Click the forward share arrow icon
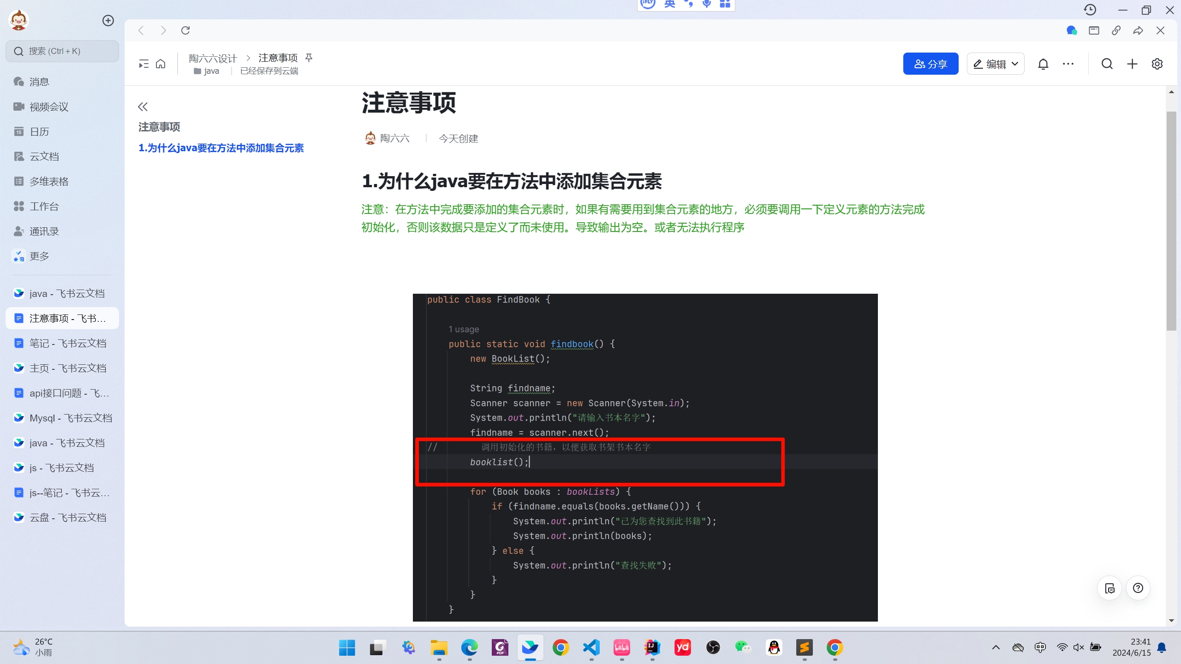Screen dimensions: 1181x664 1138,30
